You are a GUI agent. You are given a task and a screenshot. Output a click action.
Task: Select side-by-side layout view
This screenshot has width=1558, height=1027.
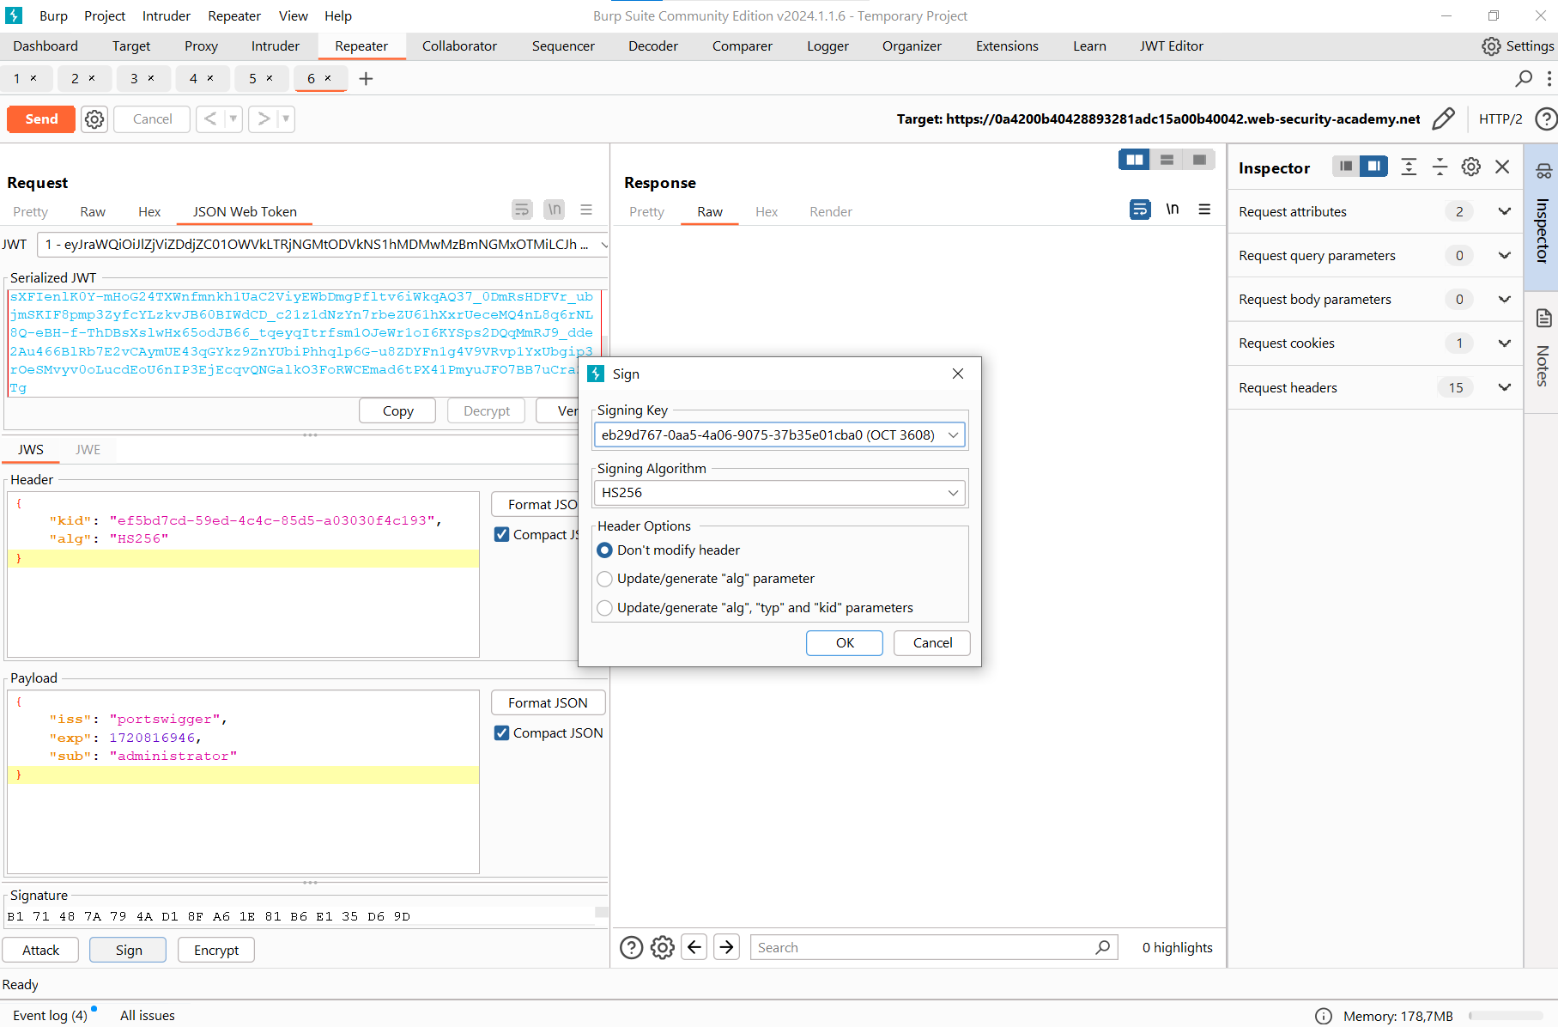(x=1135, y=160)
